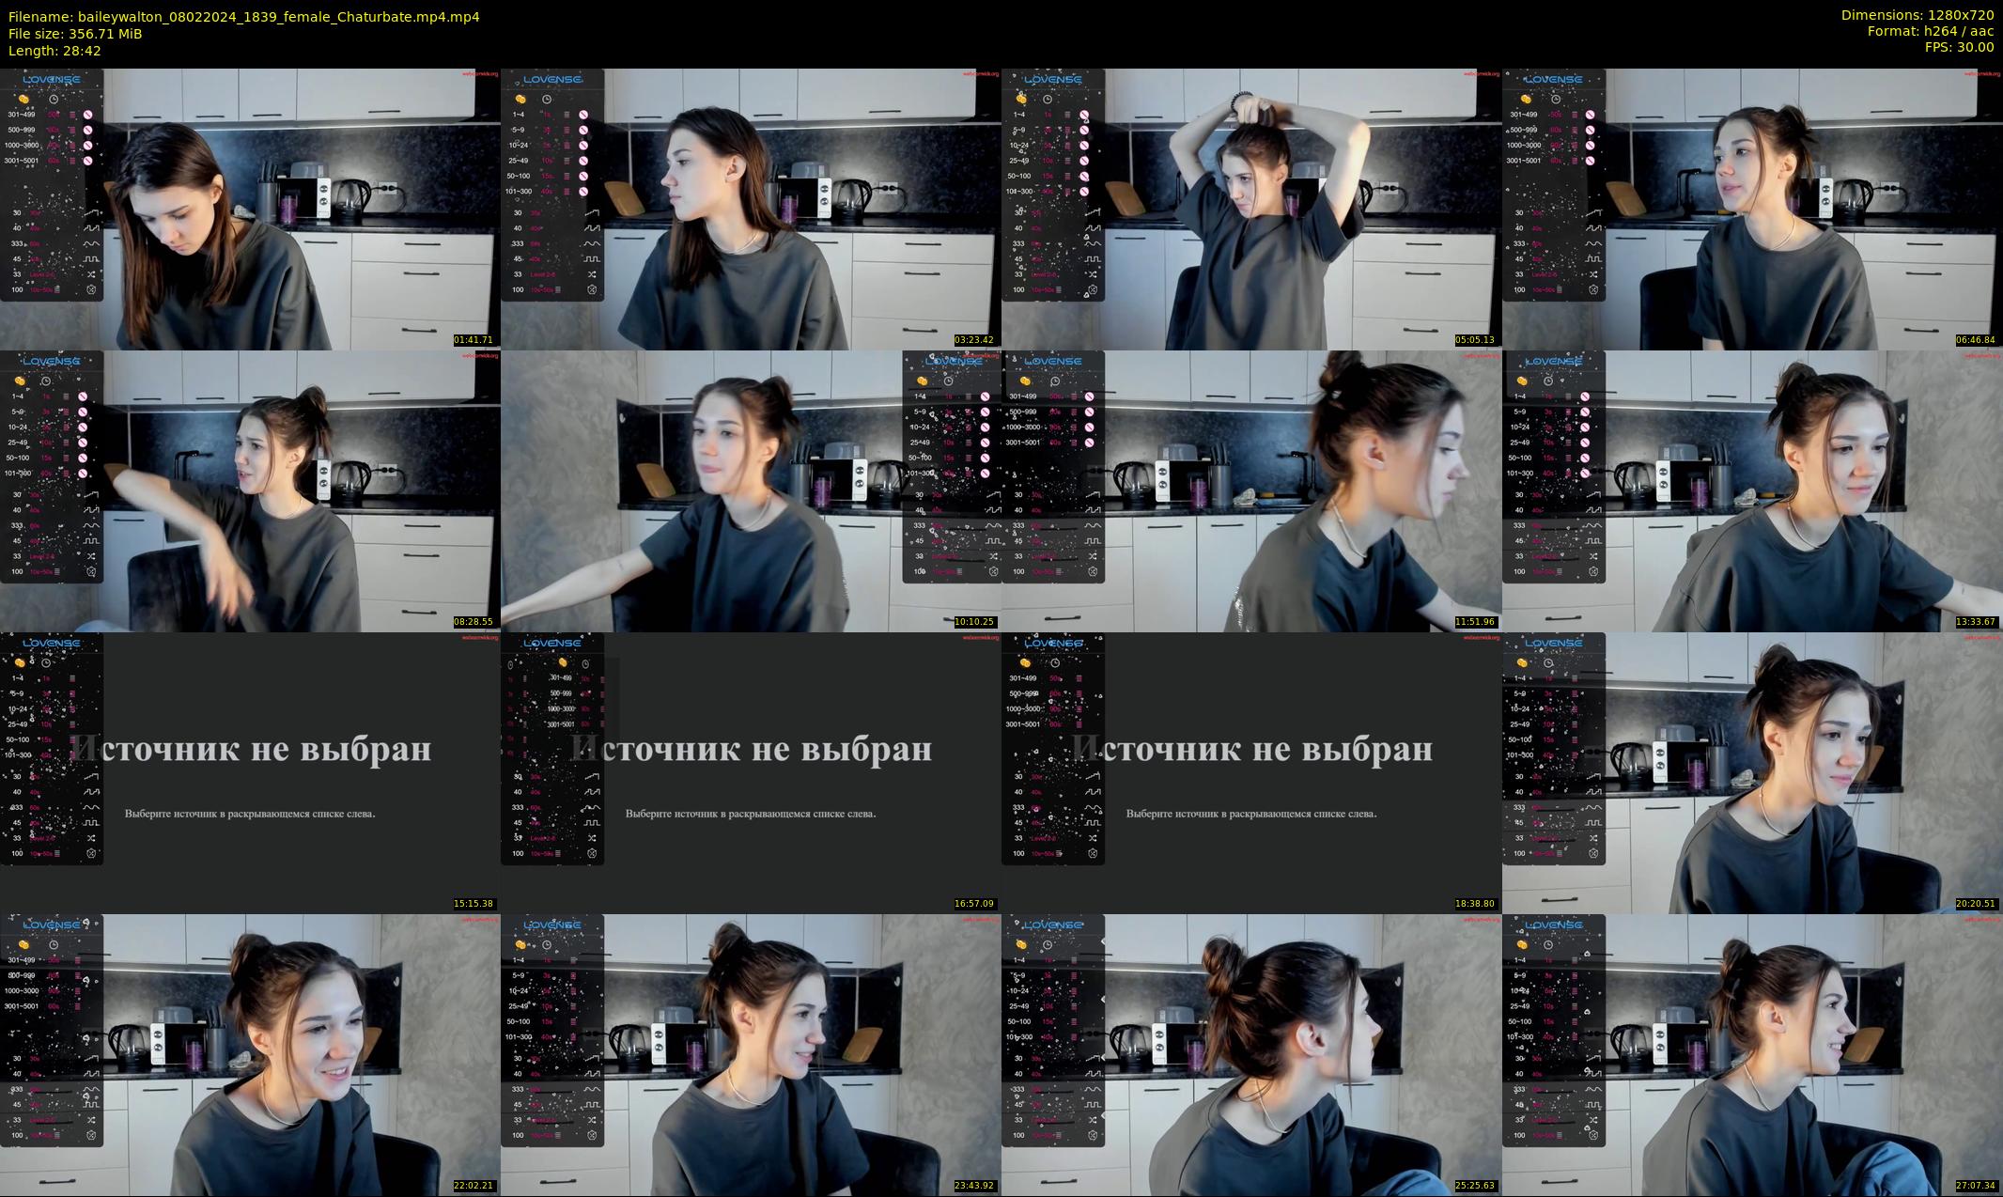Click the firework icon beside 100 in the 01:41 frame

coord(91,289)
